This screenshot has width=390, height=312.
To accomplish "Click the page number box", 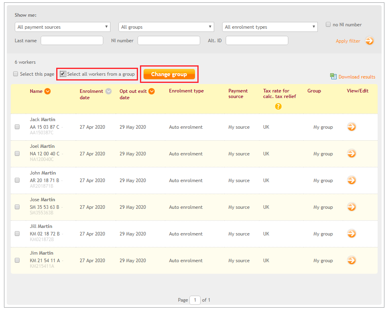I will pos(195,300).
